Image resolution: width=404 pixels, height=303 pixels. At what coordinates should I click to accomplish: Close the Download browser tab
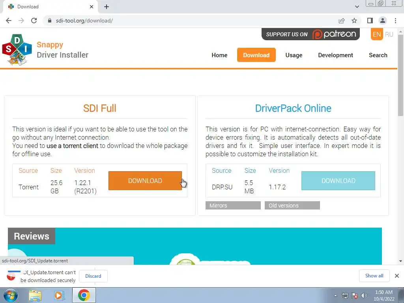pyautogui.click(x=92, y=7)
